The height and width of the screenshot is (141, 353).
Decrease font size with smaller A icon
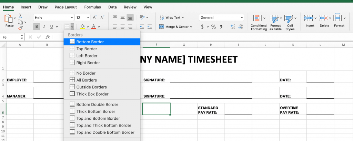click(102, 17)
